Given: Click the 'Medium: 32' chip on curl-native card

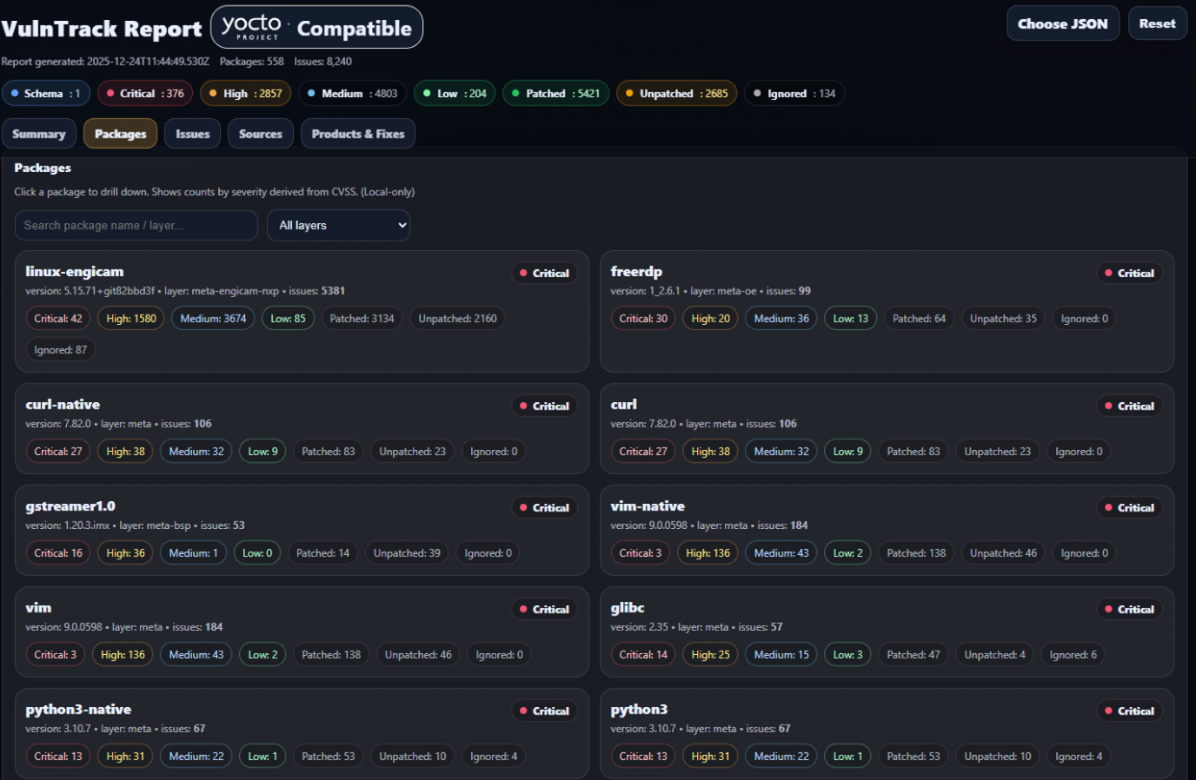Looking at the screenshot, I should [196, 452].
